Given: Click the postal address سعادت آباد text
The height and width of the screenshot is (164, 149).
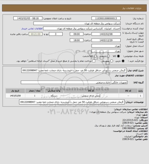Looking at the screenshot, I should (113, 126).
